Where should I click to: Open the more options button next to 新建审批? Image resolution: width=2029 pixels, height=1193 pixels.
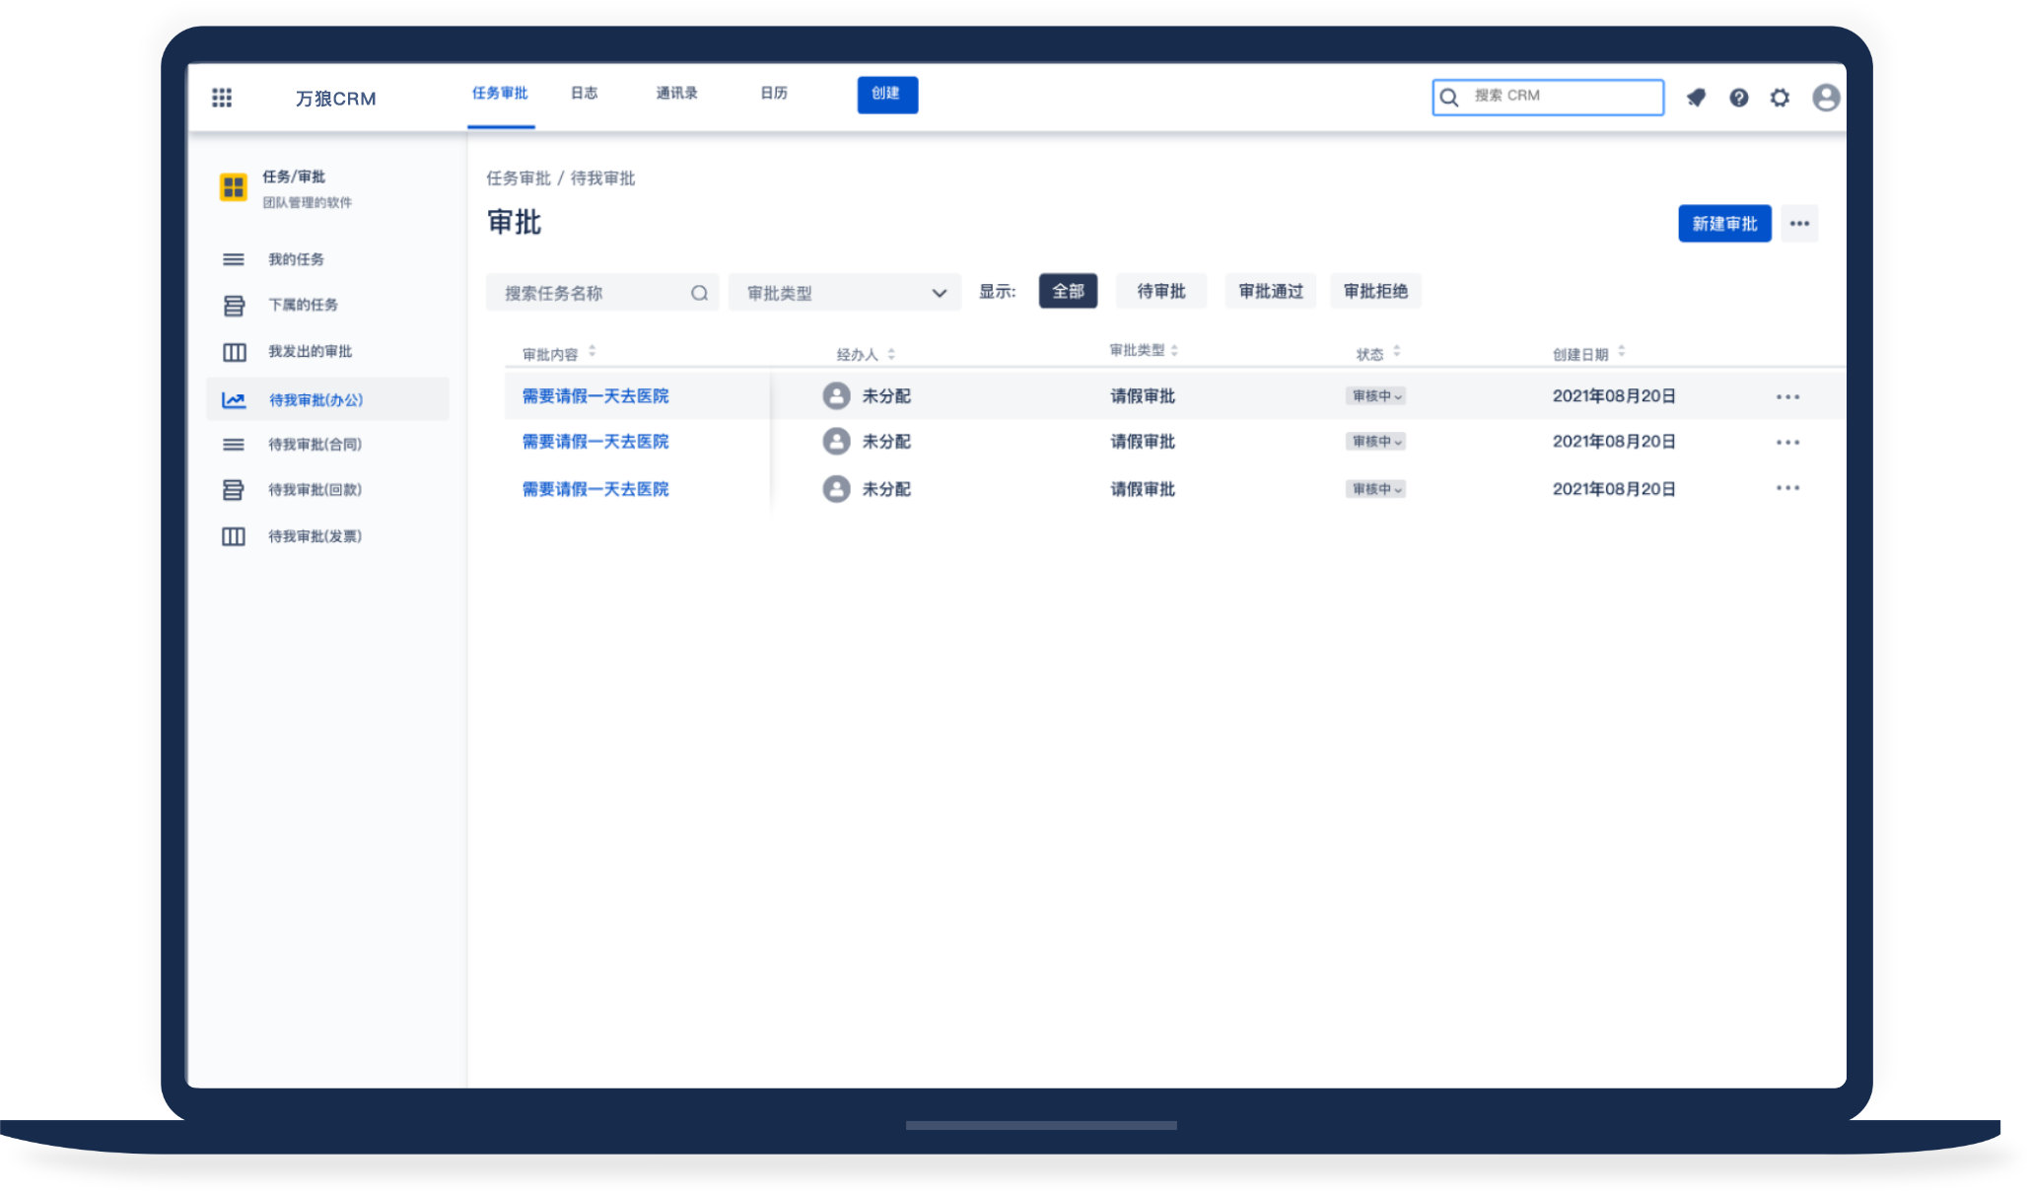[x=1799, y=224]
